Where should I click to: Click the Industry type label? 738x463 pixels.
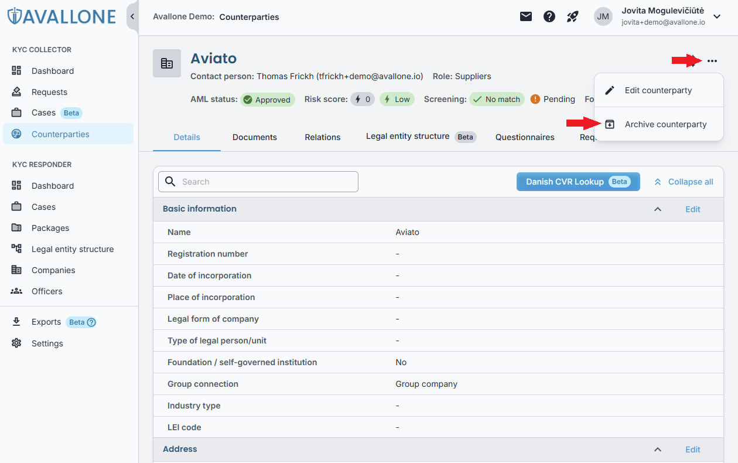click(x=194, y=406)
